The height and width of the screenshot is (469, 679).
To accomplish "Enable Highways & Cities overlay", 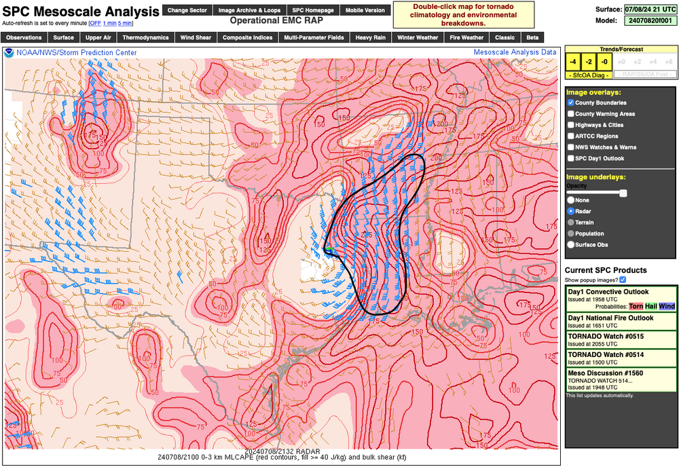I will pyautogui.click(x=571, y=125).
